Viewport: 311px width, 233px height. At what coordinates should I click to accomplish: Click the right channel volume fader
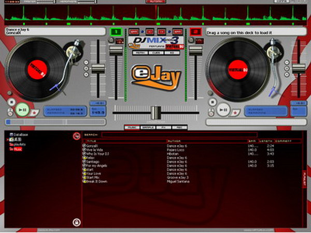(195, 51)
